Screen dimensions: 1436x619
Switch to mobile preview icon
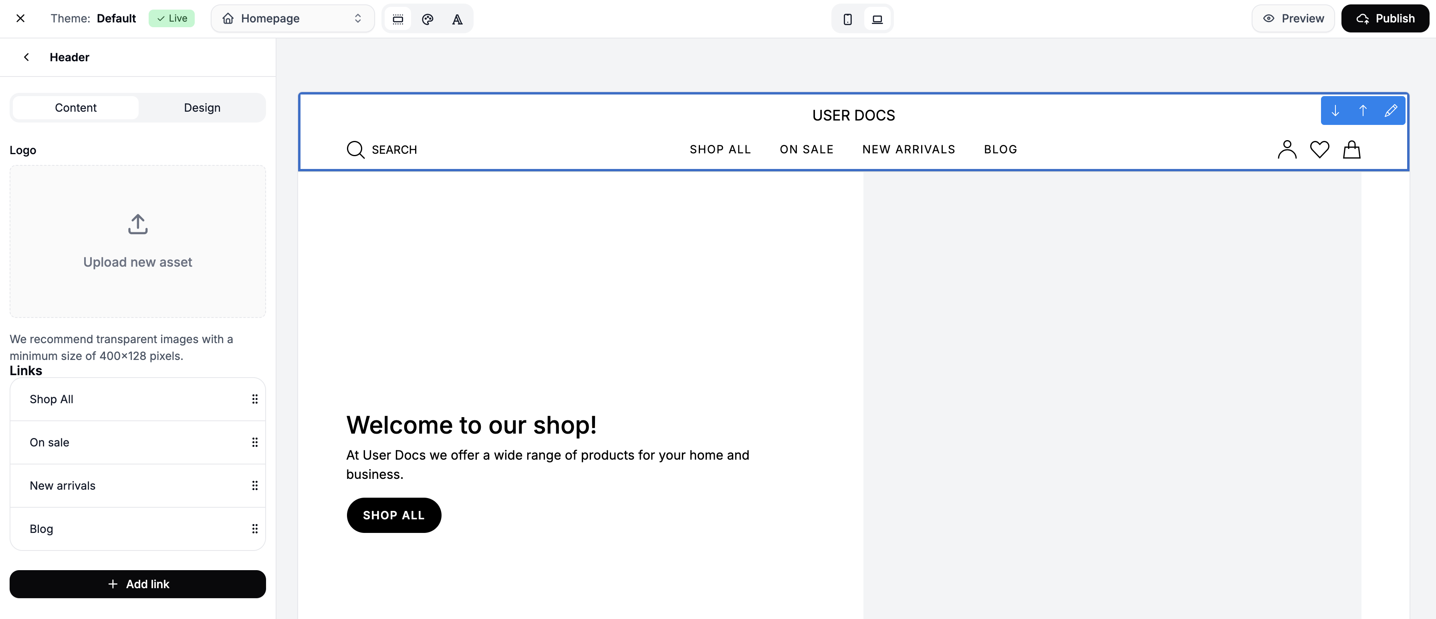click(847, 19)
